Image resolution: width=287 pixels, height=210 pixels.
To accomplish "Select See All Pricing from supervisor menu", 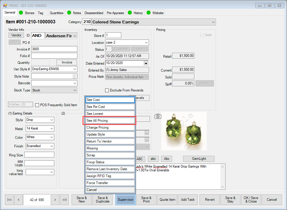I will pyautogui.click(x=110, y=121).
